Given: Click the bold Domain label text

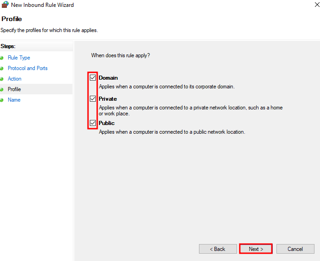Looking at the screenshot, I should 108,78.
